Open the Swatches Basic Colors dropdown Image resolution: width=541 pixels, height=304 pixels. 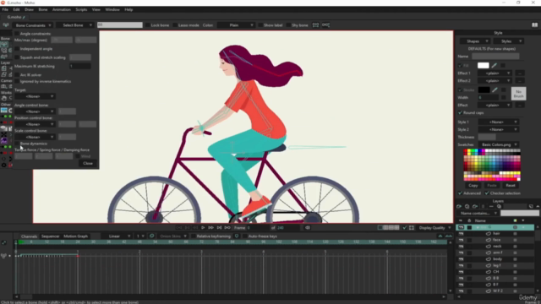499,144
